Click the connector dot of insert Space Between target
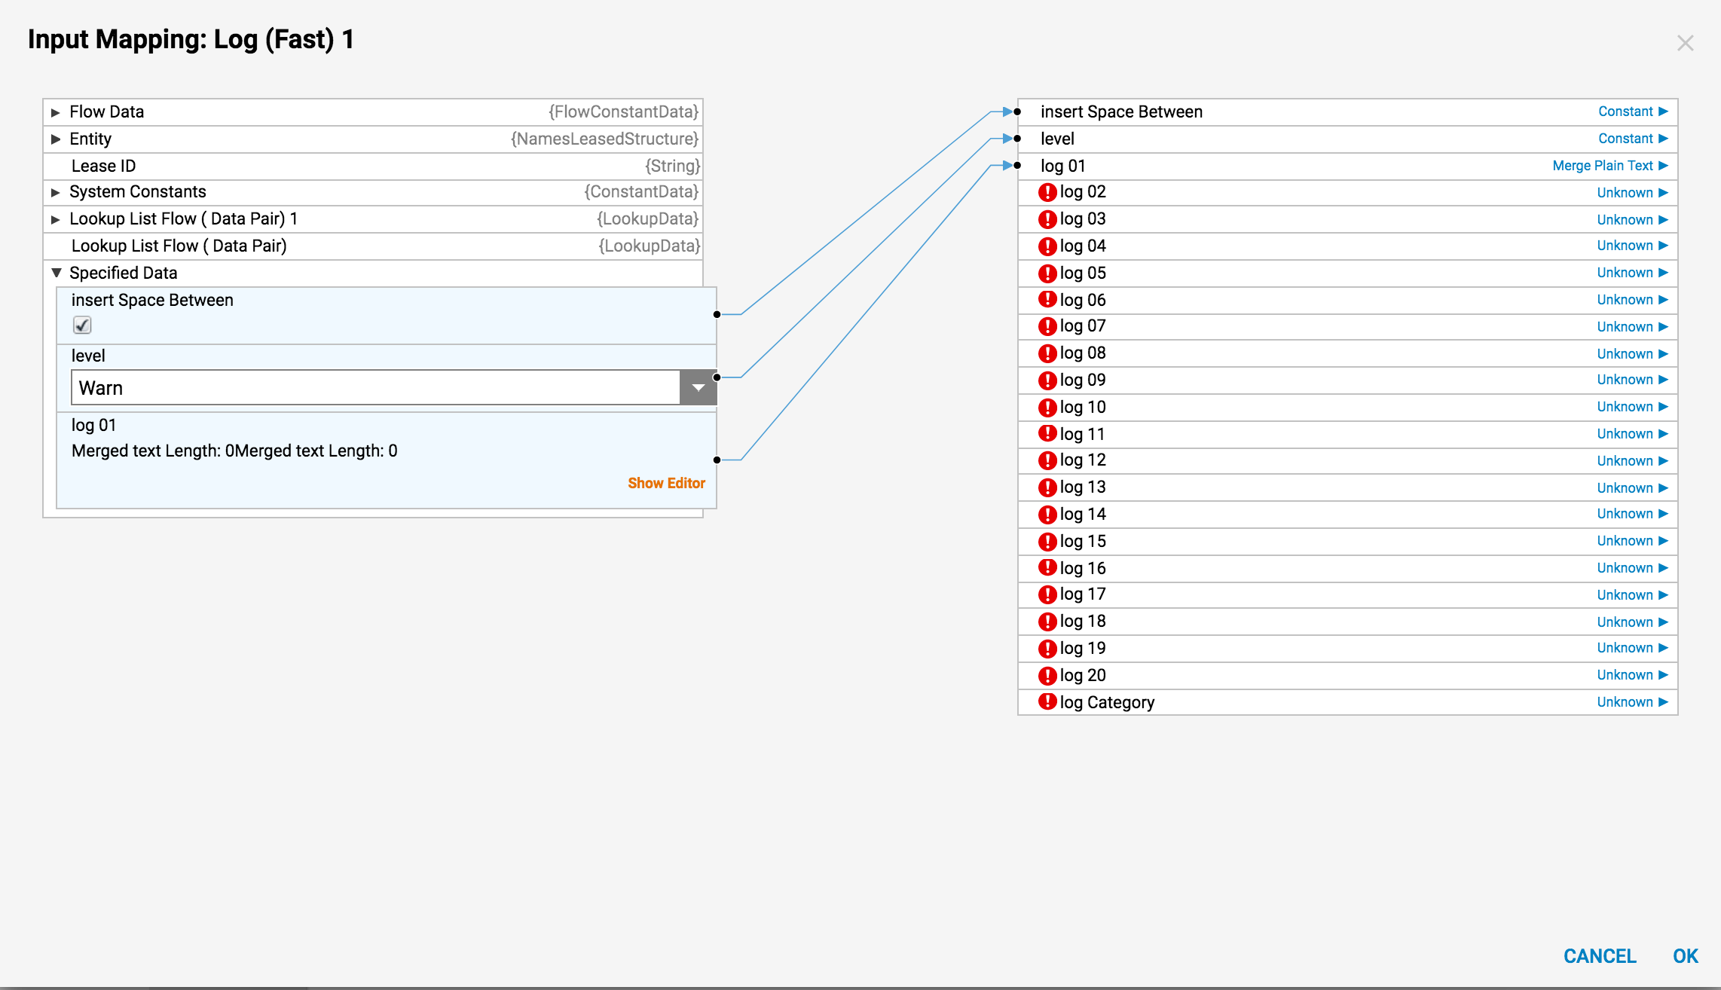1721x990 pixels. point(1017,112)
